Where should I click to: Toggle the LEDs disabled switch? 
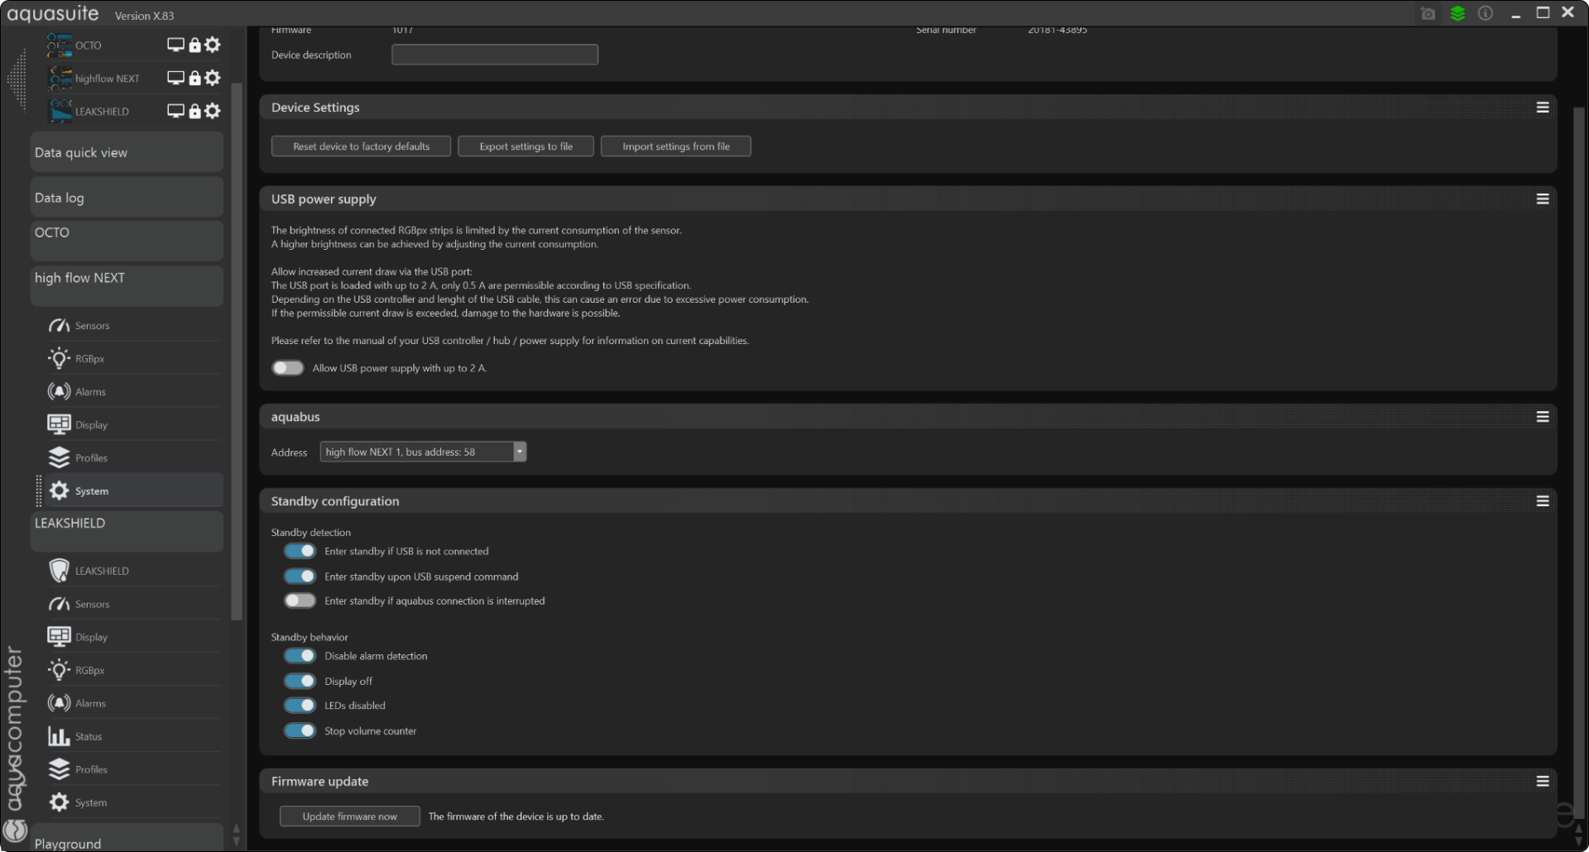[x=300, y=706]
